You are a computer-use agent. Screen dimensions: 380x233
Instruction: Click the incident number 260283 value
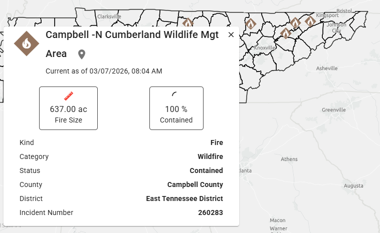coord(211,212)
